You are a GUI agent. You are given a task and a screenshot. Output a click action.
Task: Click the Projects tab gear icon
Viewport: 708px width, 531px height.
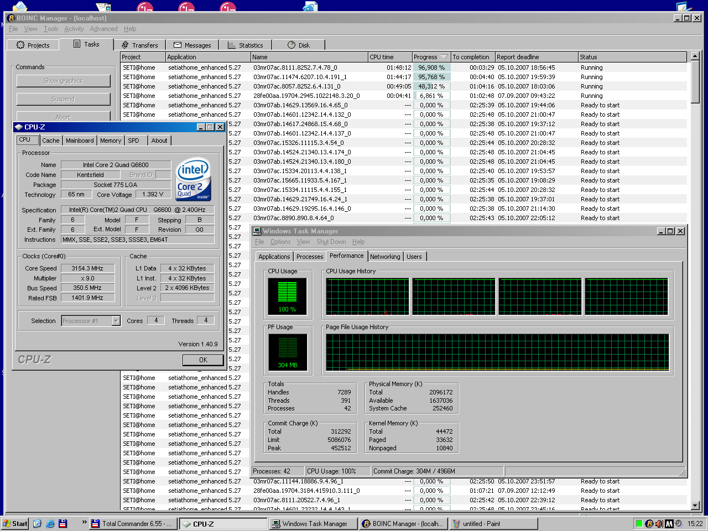(20, 45)
